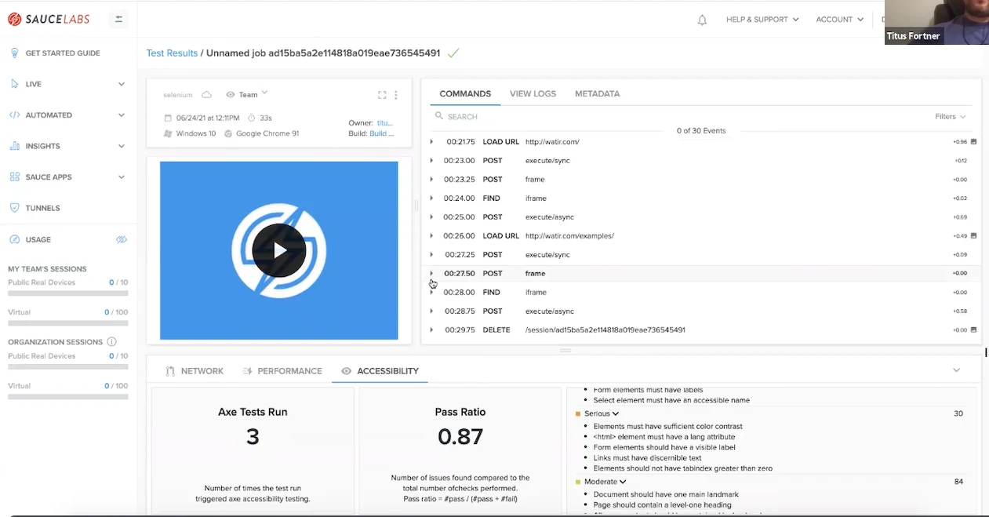Image resolution: width=989 pixels, height=517 pixels.
Task: Click the Insights sidebar icon
Action: tap(13, 145)
